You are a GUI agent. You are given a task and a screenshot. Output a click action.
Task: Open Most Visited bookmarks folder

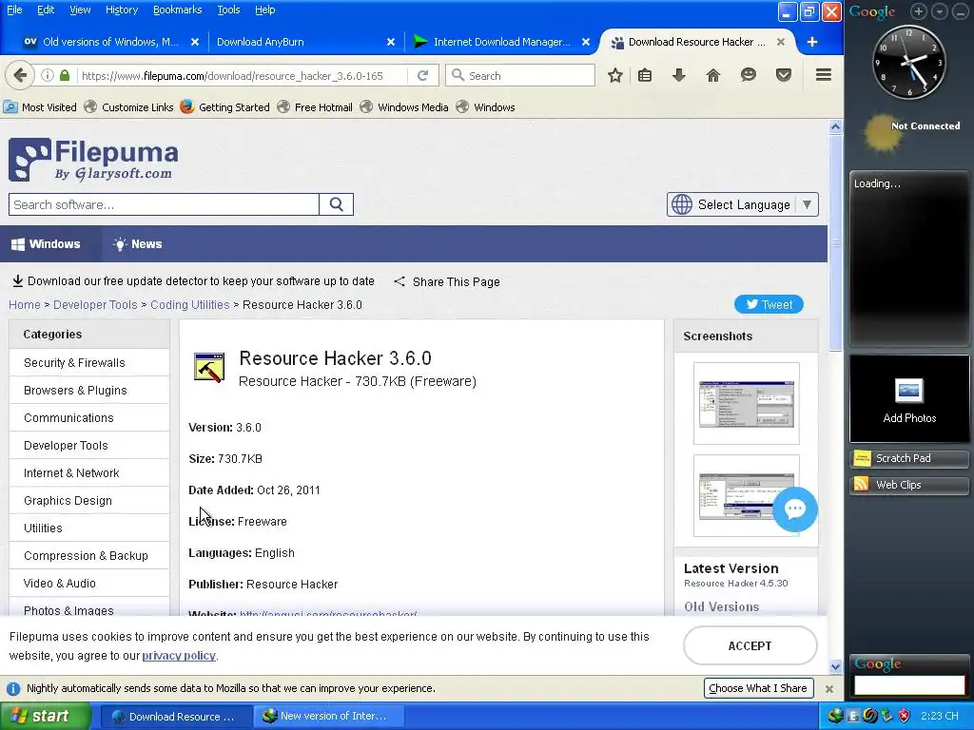pyautogui.click(x=40, y=107)
